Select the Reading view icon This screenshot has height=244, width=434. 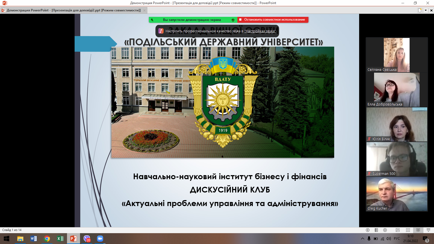418,230
